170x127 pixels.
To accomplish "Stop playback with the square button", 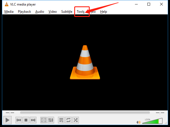I will pos(26,120).
